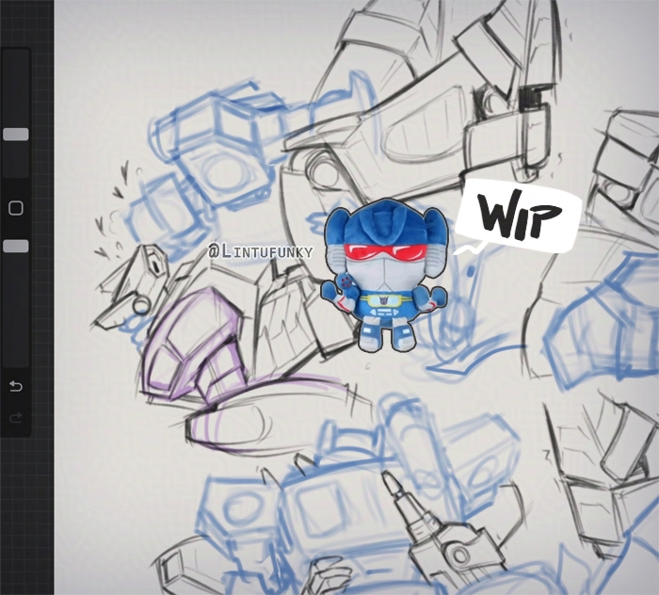Click the @Lintufunky watermark text
This screenshot has width=659, height=595.
click(264, 252)
